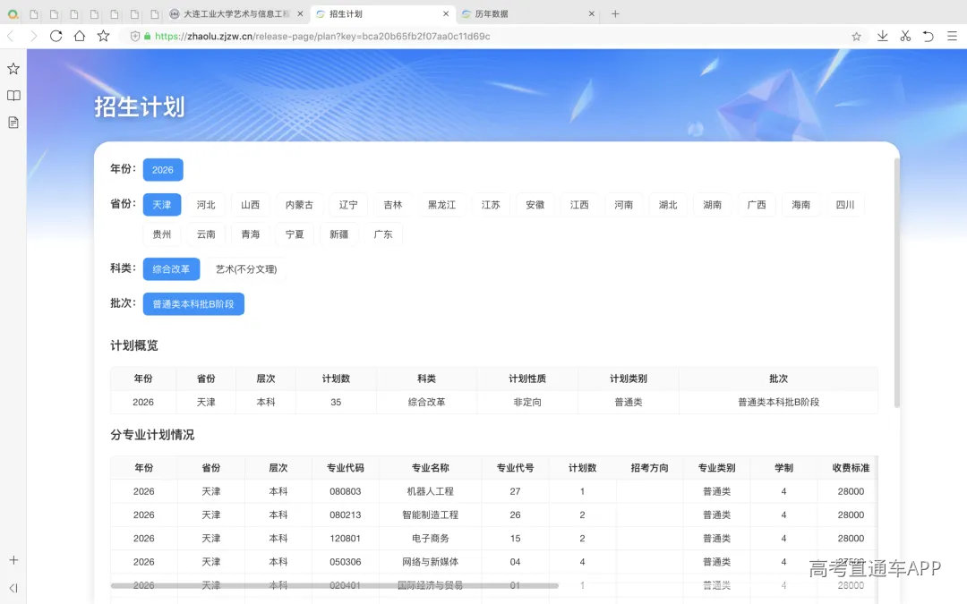
Task: Select province 河北
Action: point(206,205)
